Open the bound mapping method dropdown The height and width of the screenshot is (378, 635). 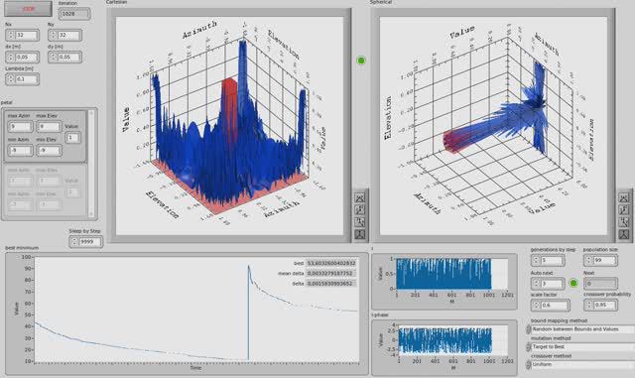point(581,329)
